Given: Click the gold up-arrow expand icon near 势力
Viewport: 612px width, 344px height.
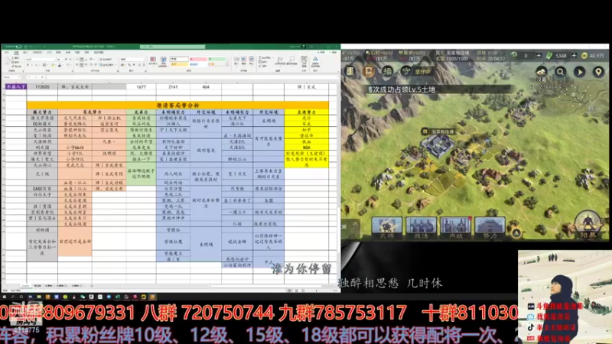Looking at the screenshot, I should coord(516,233).
